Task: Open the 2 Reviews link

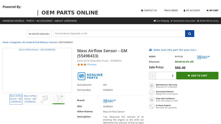Action: (x=91, y=64)
